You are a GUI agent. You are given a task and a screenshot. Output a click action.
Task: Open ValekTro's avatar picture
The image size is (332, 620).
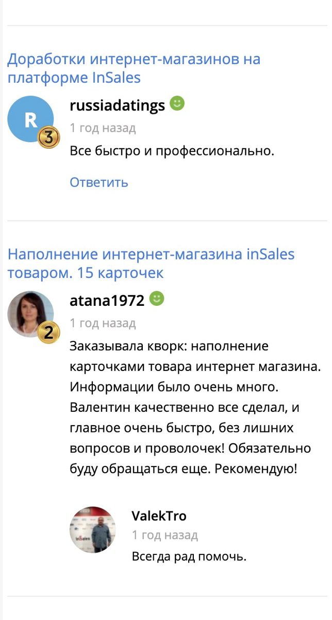coord(92,530)
